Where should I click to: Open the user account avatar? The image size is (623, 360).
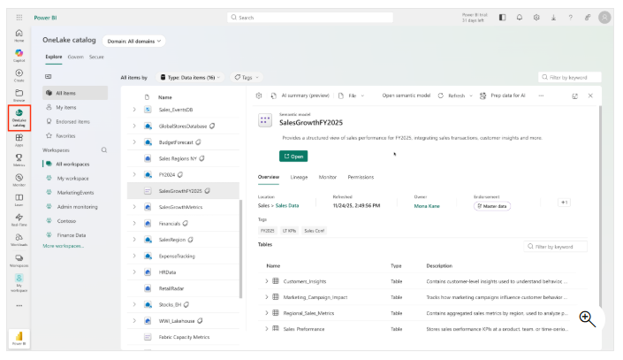pyautogui.click(x=604, y=18)
